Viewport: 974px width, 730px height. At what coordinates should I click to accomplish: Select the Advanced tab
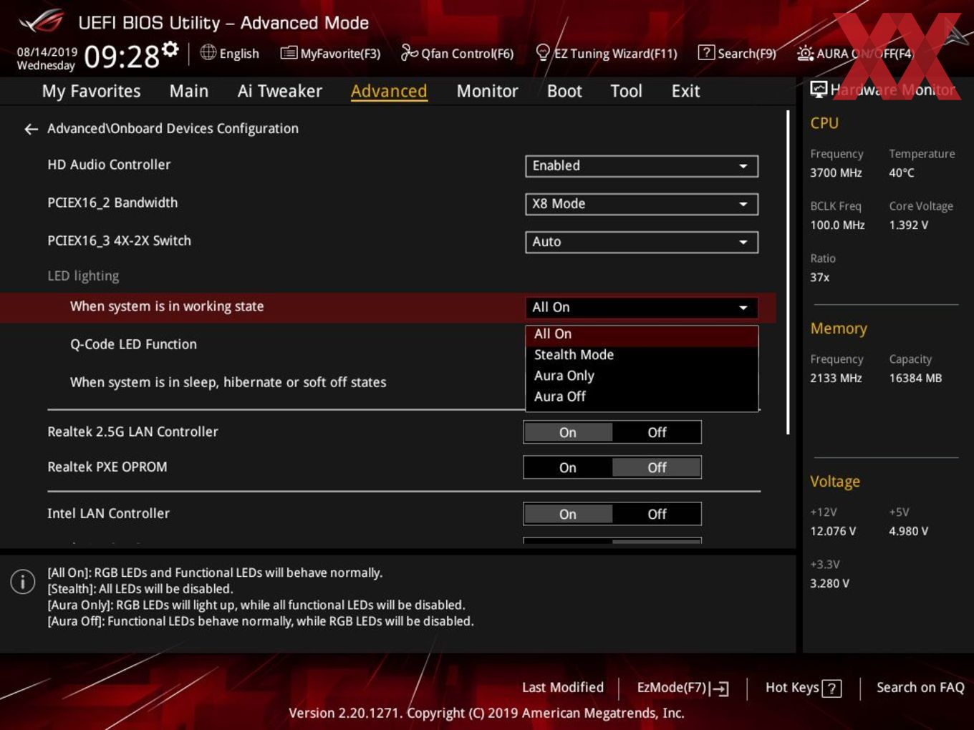pyautogui.click(x=389, y=91)
